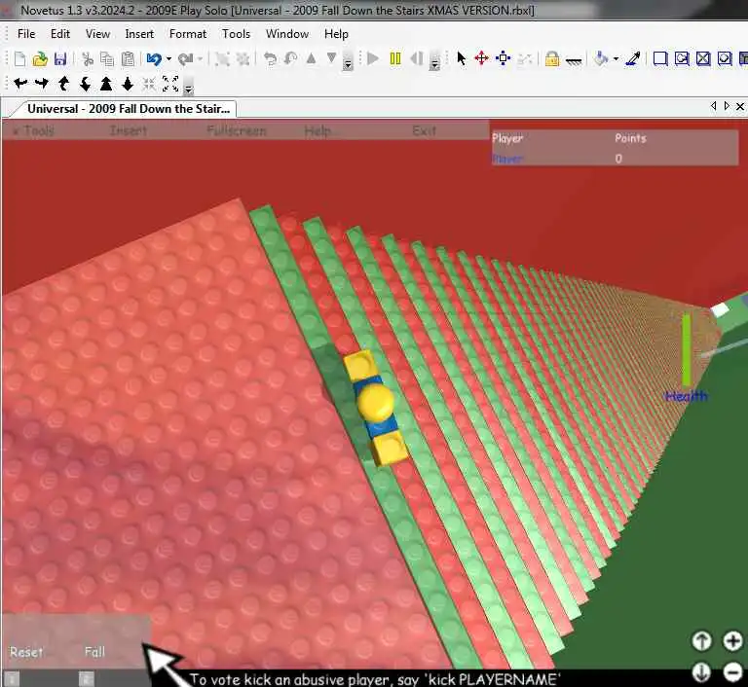748x687 pixels.
Task: Open a file with the folder icon
Action: click(40, 59)
